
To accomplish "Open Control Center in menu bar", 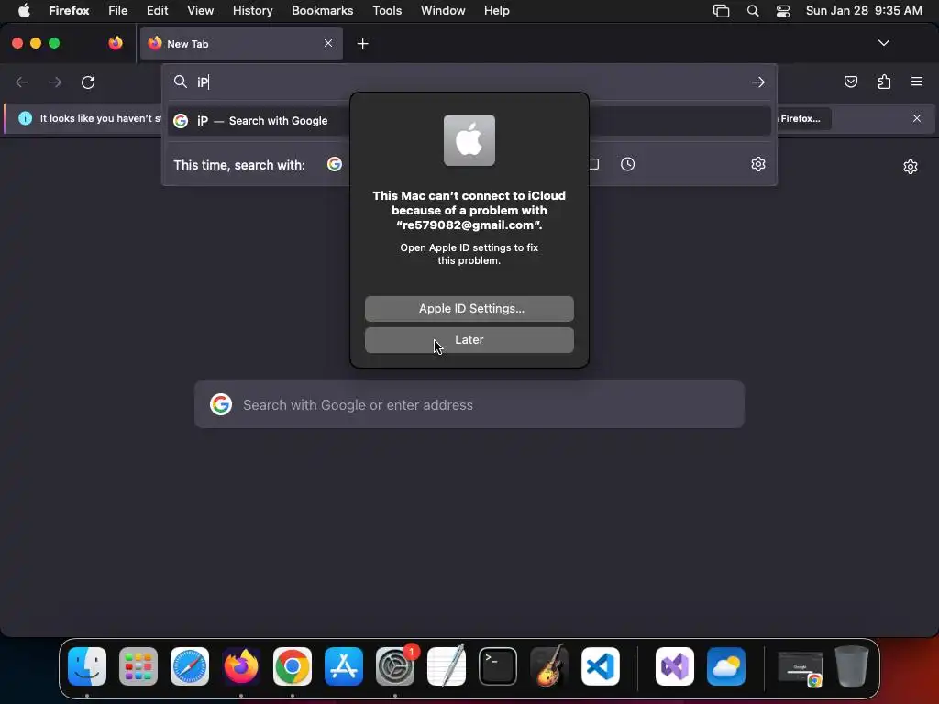I will click(x=783, y=11).
